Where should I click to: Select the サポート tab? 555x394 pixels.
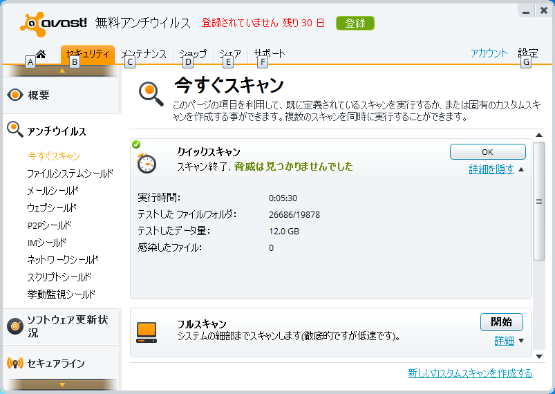[x=270, y=54]
